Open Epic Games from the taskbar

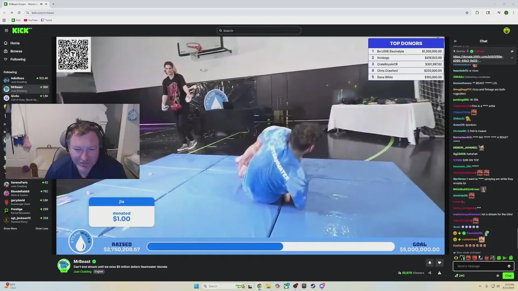[304, 286]
